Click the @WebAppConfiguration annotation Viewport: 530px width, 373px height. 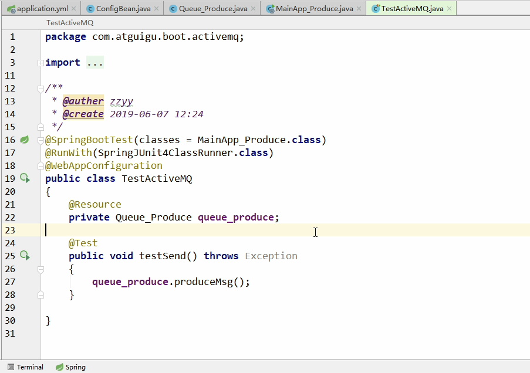(104, 165)
